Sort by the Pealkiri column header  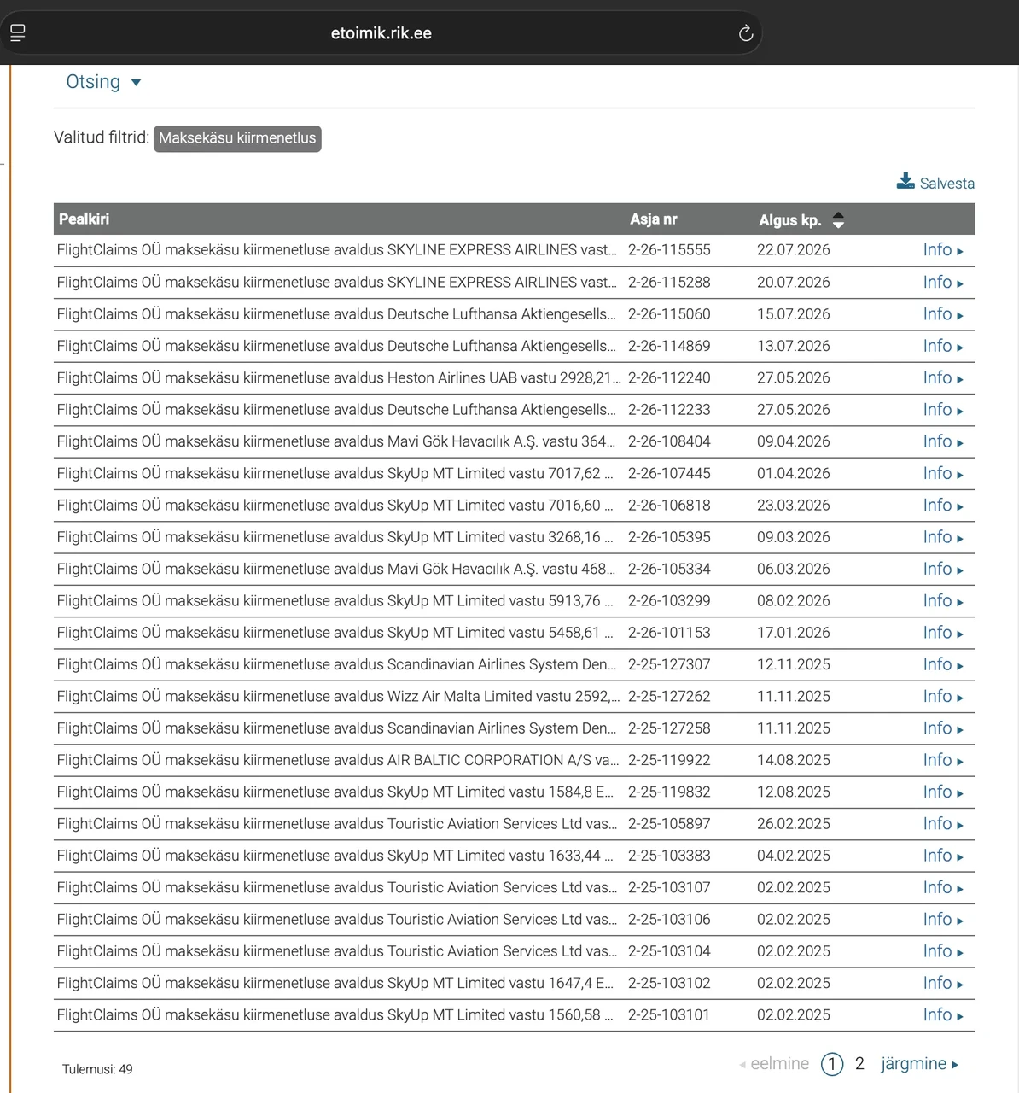84,219
